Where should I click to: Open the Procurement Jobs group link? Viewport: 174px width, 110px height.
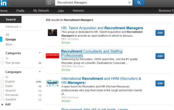(x=95, y=109)
